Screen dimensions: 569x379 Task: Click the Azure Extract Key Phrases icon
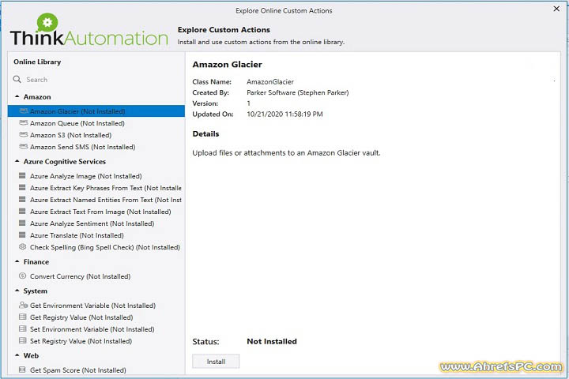22,187
